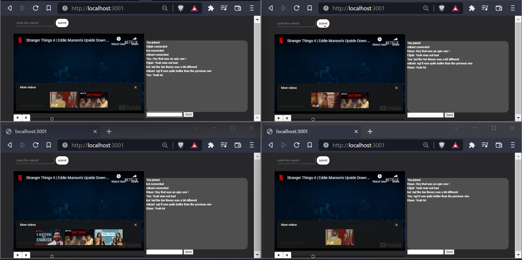Focus the videoId input in top-left window
The image size is (522, 260).
tap(35, 23)
